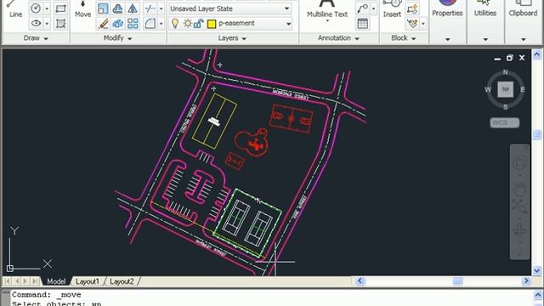Expand the Utilities panel arrow

(485, 39)
